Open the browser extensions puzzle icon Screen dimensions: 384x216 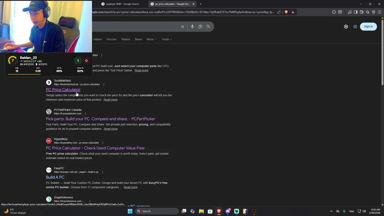(x=334, y=12)
